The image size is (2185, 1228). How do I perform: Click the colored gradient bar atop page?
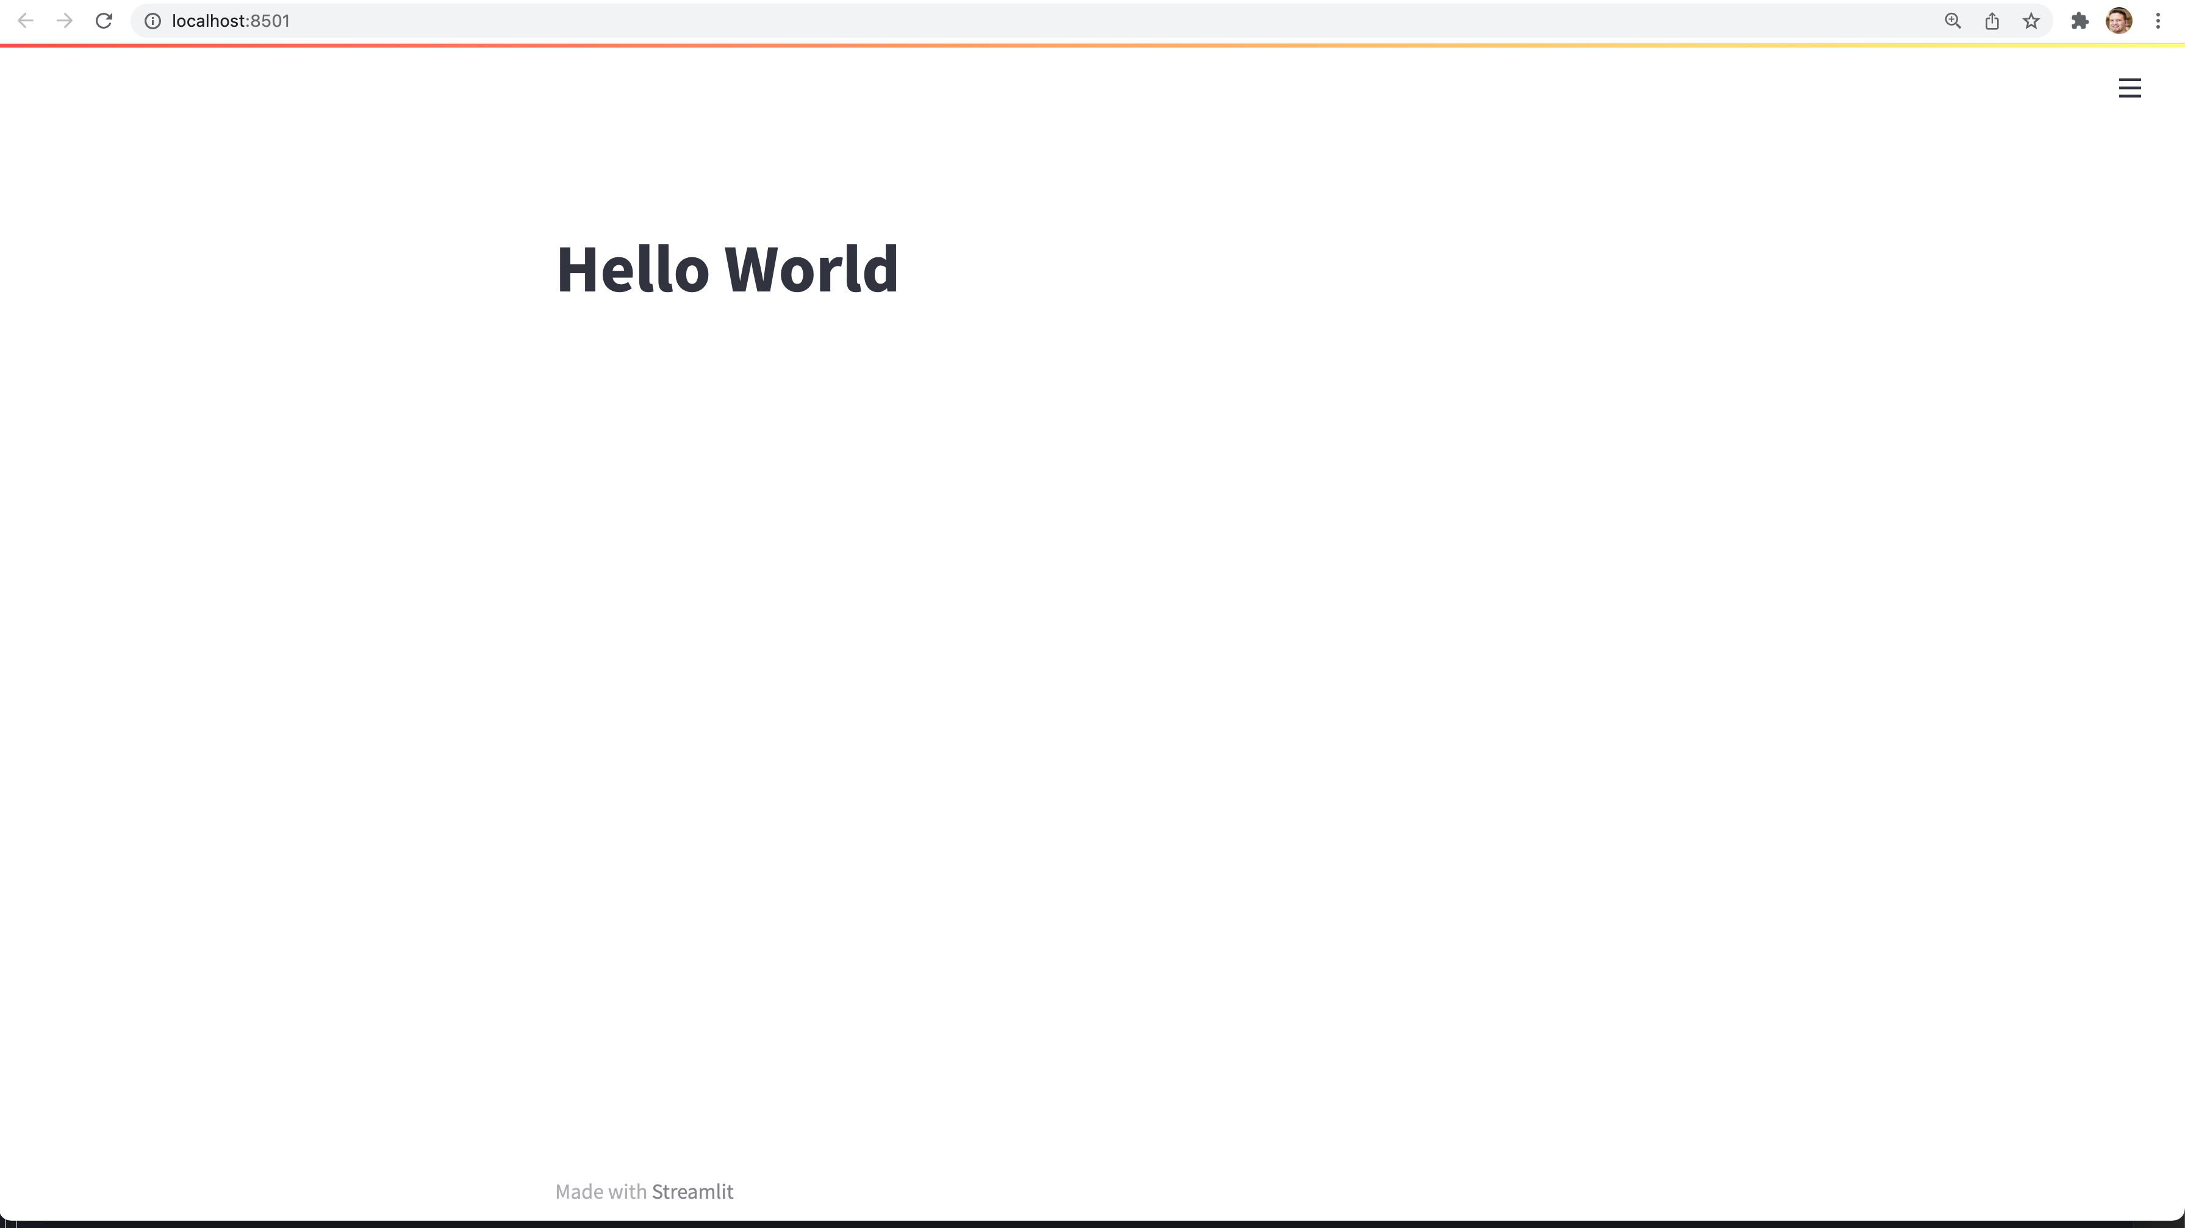(x=1092, y=45)
